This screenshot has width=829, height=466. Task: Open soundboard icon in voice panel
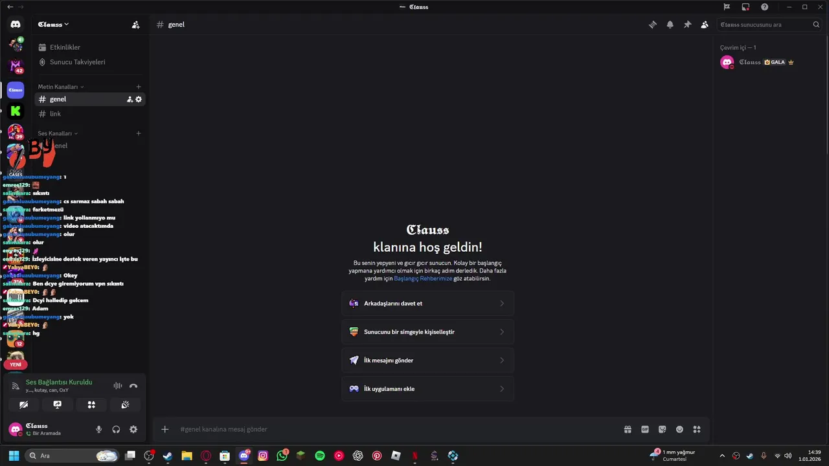pos(125,405)
